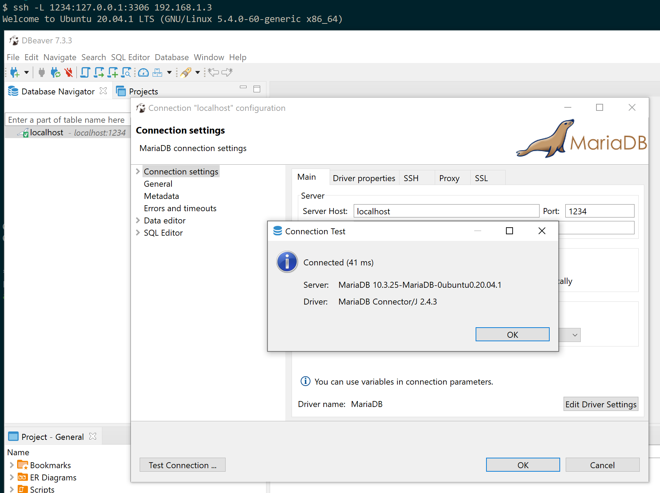
Task: Click the Reconnect plug icon
Action: click(55, 72)
